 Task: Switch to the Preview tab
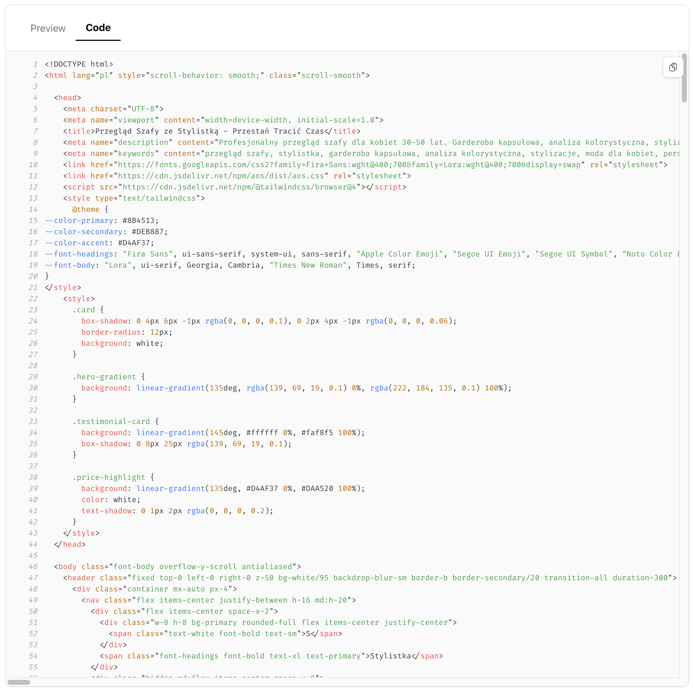[48, 28]
